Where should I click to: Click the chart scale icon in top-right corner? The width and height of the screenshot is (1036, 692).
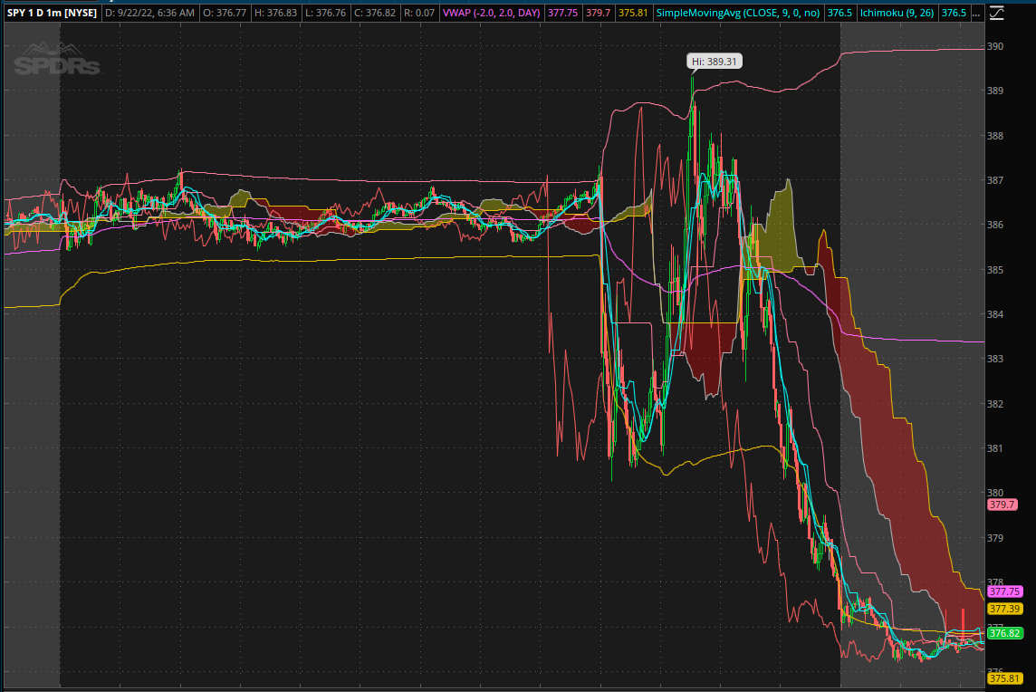996,13
